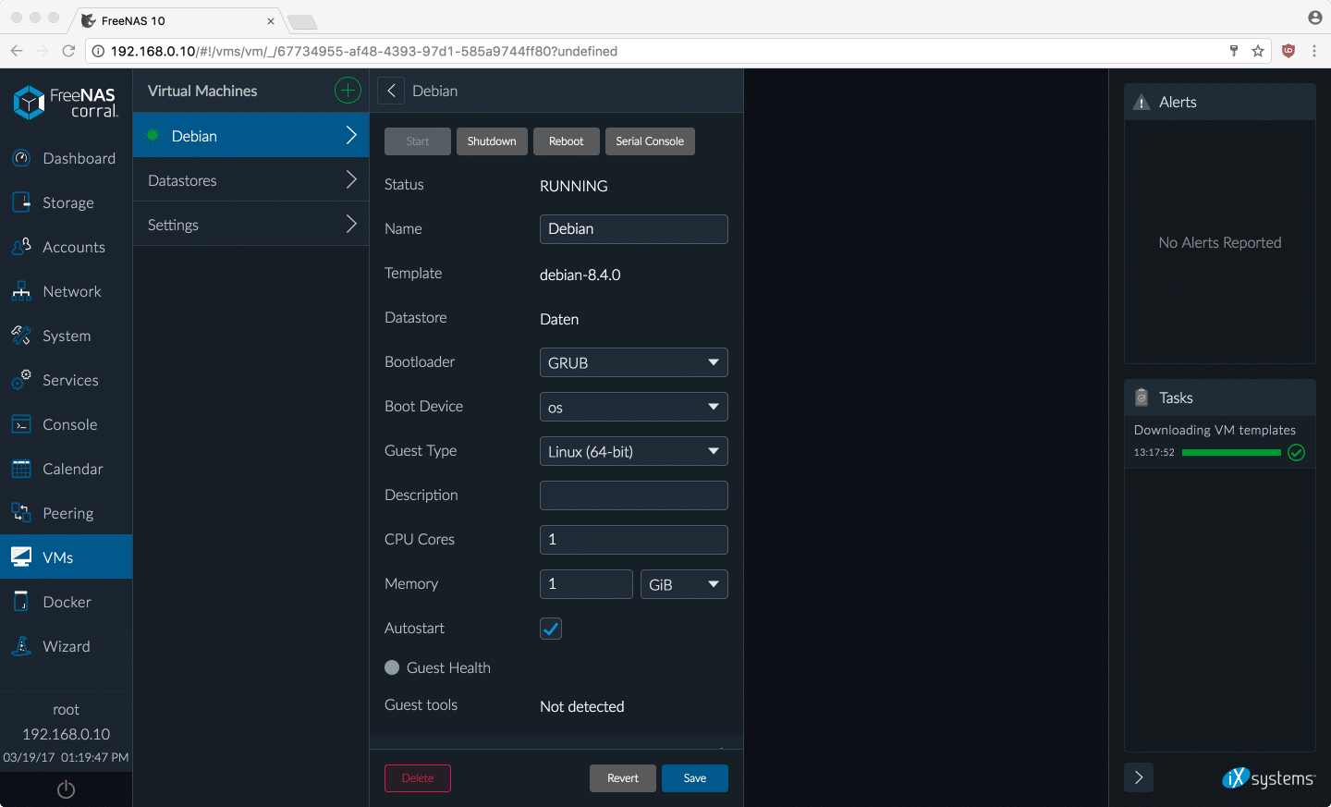The height and width of the screenshot is (807, 1331).
Task: Go to the Network section
Action: [66, 291]
